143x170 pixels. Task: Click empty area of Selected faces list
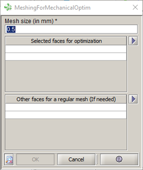point(66,76)
